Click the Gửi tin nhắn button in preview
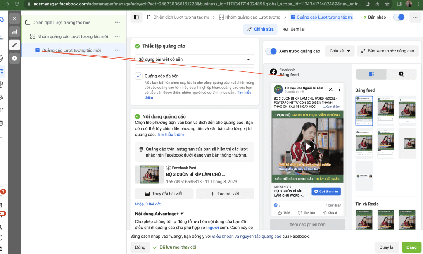This screenshot has height=254, width=423. pyautogui.click(x=326, y=192)
